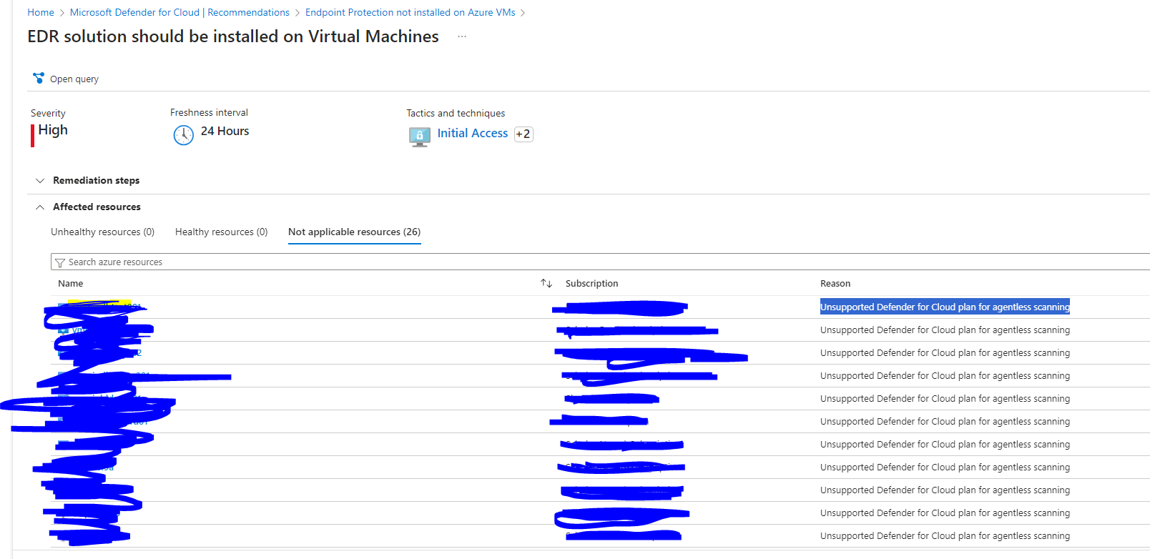This screenshot has height=559, width=1150.
Task: Click the High severity value
Action: [53, 130]
